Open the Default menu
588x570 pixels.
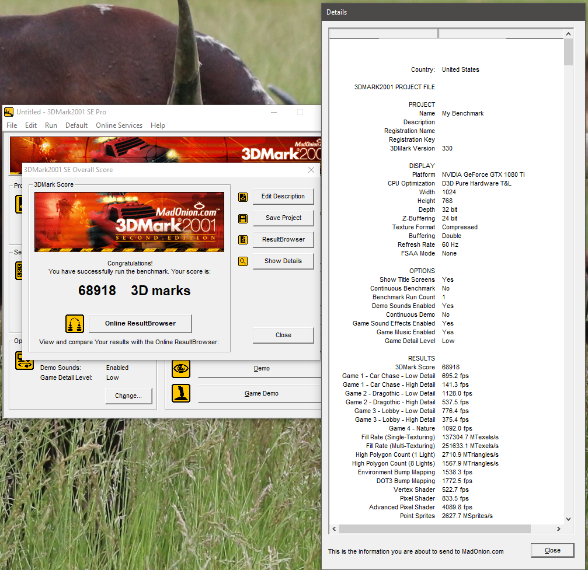(76, 125)
